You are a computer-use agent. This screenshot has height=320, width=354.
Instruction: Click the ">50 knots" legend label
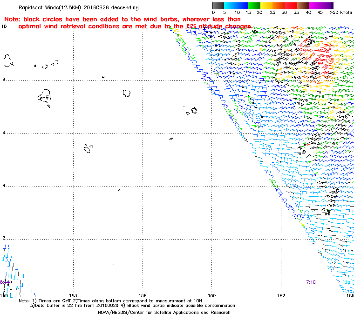340,13
